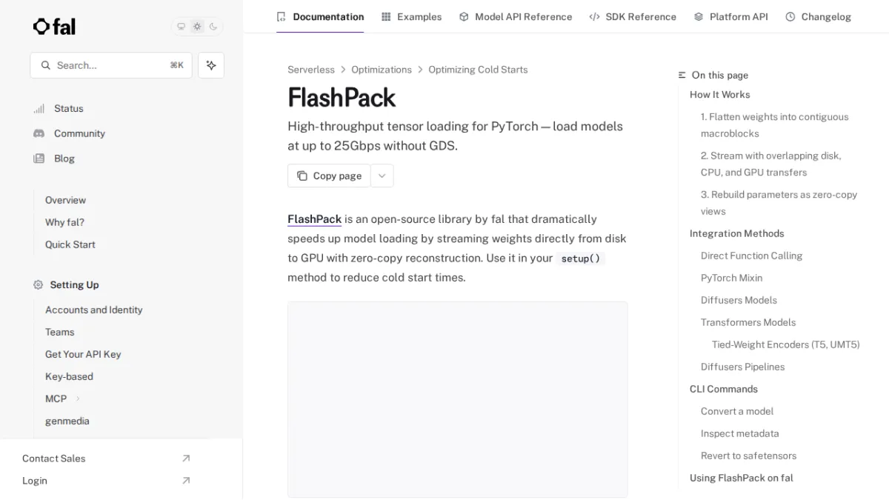The height and width of the screenshot is (500, 889).
Task: Jump to PyTorch Mixin section
Action: coord(732,278)
